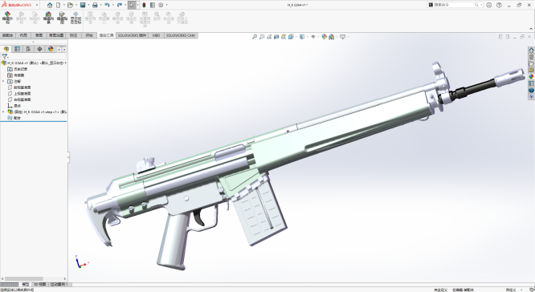Open the New document dropdown arrow
The width and height of the screenshot is (535, 292).
point(63,5)
